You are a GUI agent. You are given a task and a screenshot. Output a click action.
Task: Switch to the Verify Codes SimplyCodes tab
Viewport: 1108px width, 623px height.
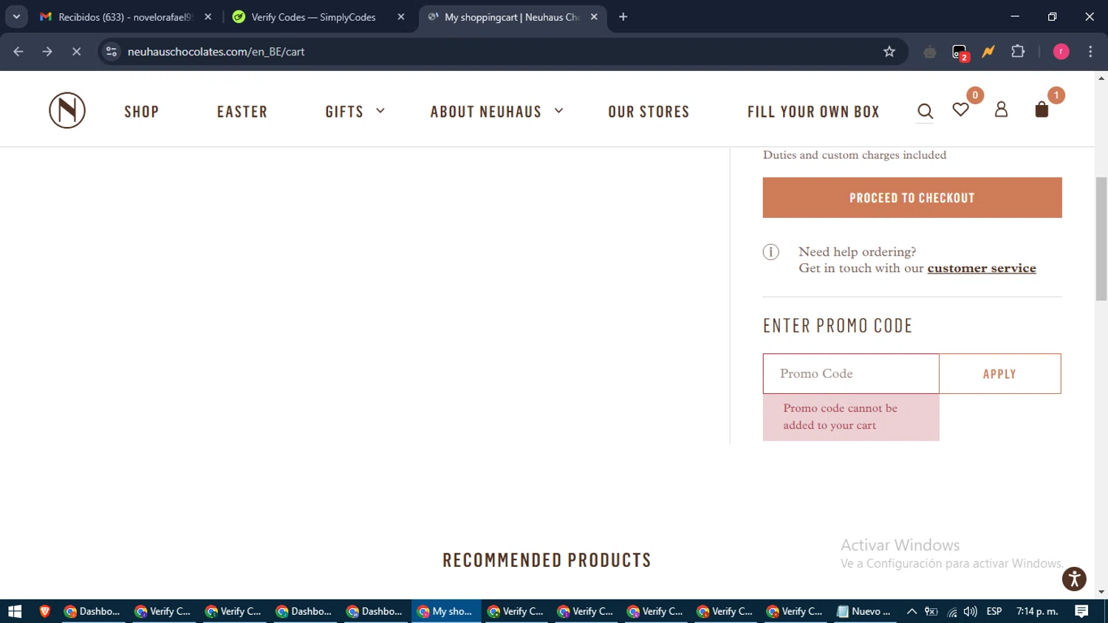(319, 17)
